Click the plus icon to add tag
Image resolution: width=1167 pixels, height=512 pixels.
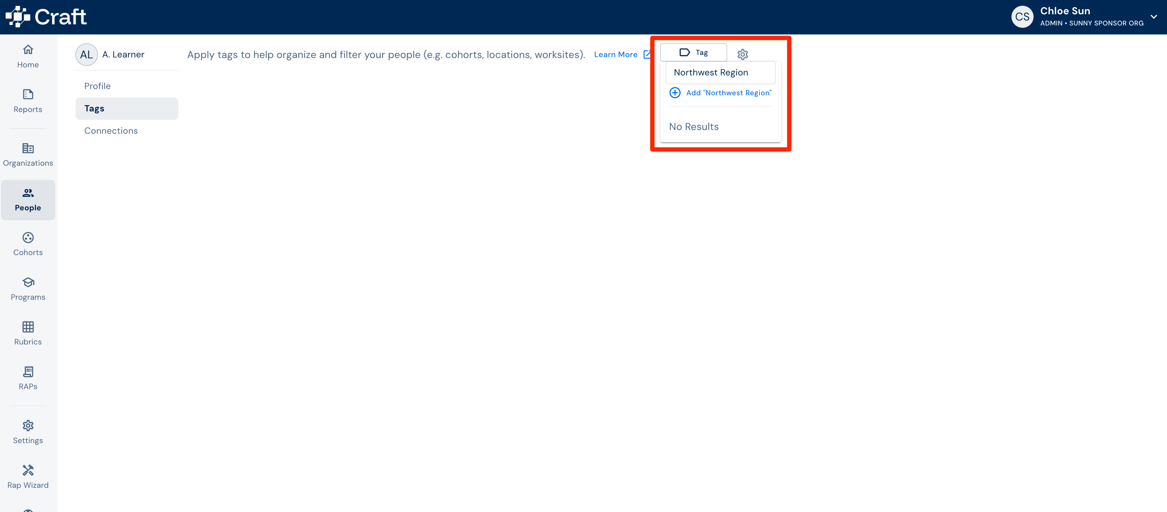point(675,93)
